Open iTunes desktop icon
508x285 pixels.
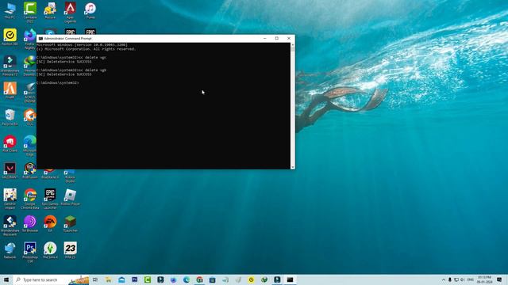(90, 10)
